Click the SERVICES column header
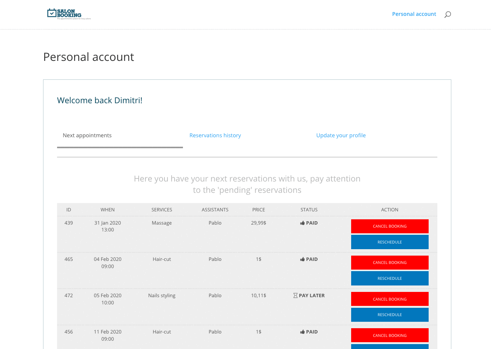The width and height of the screenshot is (491, 349). [162, 209]
